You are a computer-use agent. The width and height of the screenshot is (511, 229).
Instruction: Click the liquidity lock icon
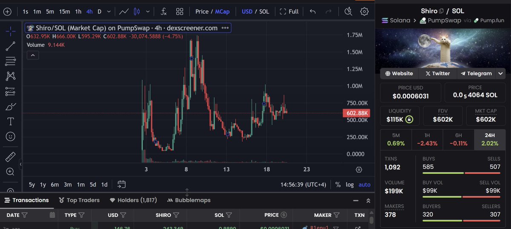coord(409,119)
